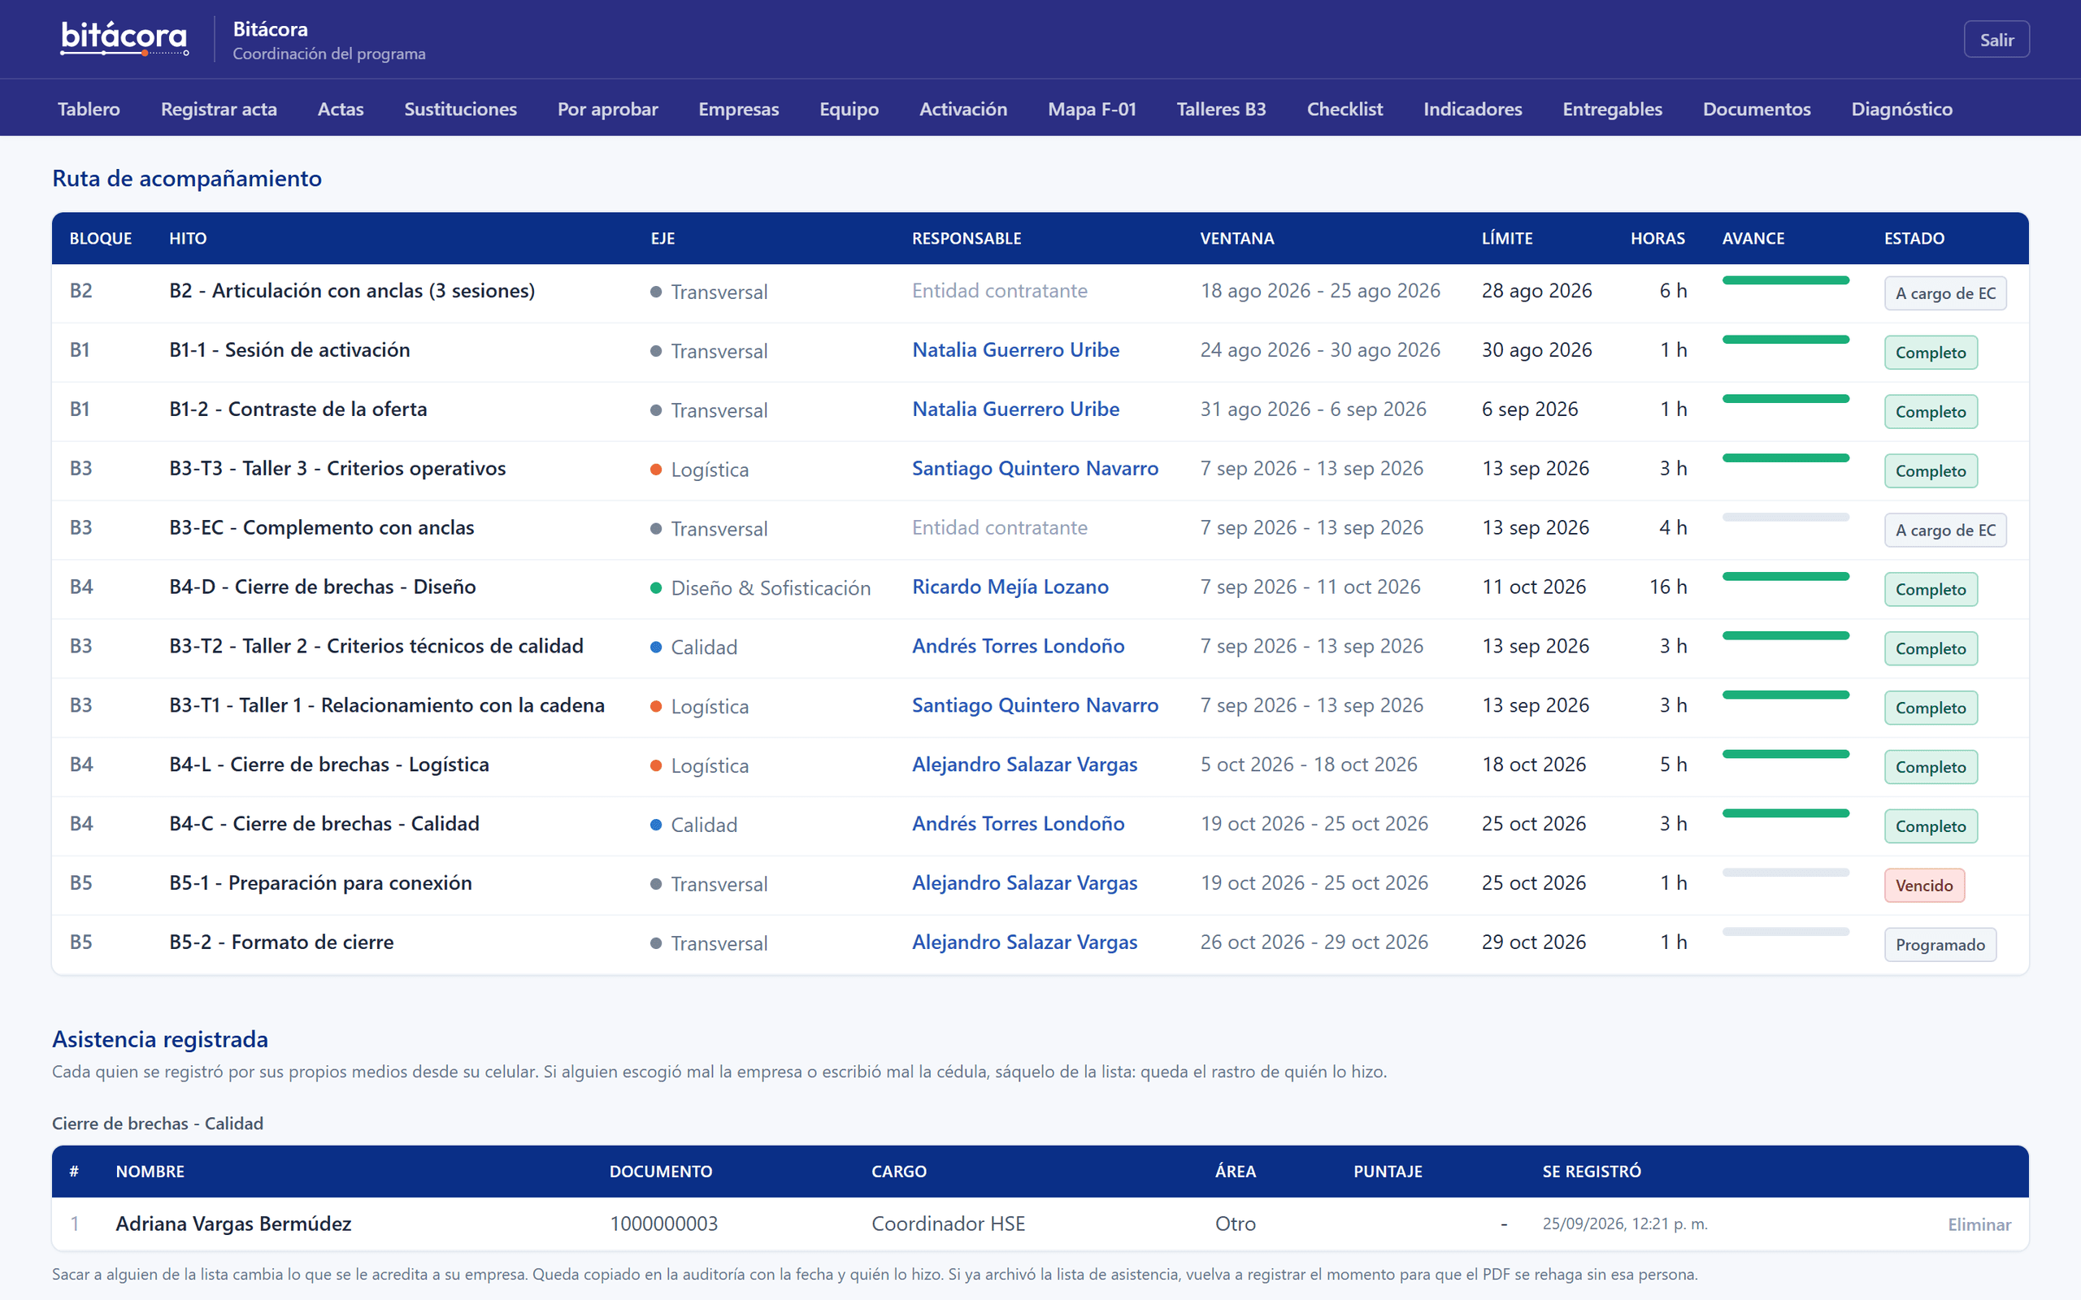This screenshot has width=2081, height=1300.
Task: Open Entregables section
Action: (x=1611, y=109)
